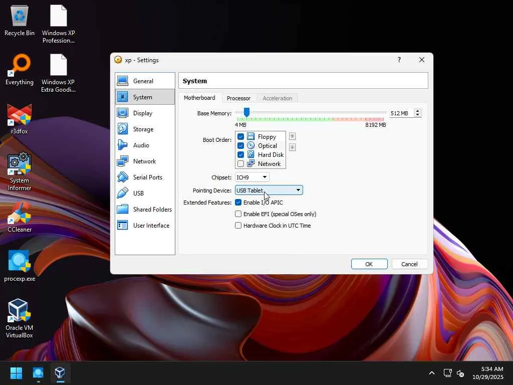Switch to the Motherboard tab
Screen dimensions: 513x385
click(199, 98)
